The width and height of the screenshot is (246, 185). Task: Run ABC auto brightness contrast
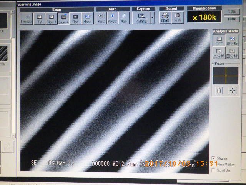coord(101,18)
